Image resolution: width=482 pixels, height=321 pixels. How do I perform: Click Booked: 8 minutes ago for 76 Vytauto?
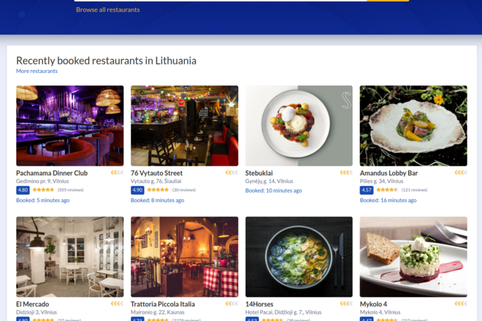pos(158,201)
